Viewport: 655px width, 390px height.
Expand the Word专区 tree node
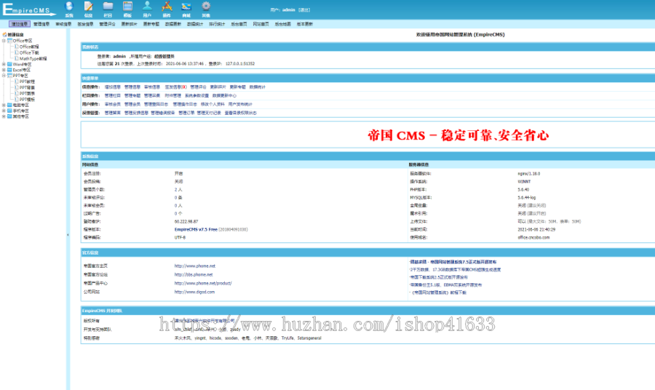pos(4,64)
